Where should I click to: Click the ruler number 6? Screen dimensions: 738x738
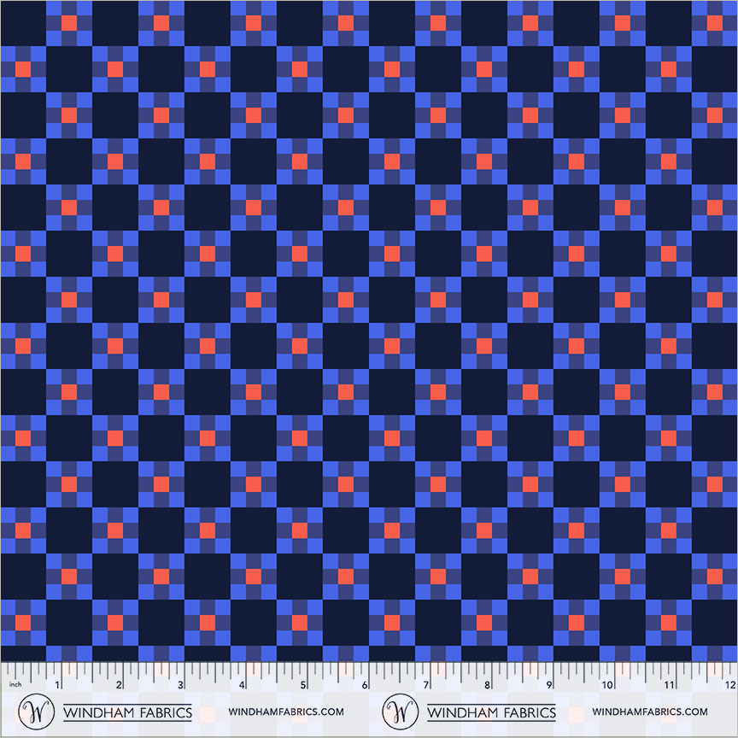point(365,685)
